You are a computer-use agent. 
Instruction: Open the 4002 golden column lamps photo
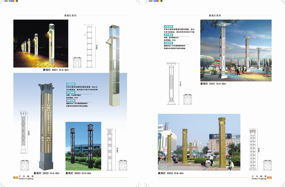coord(199,142)
